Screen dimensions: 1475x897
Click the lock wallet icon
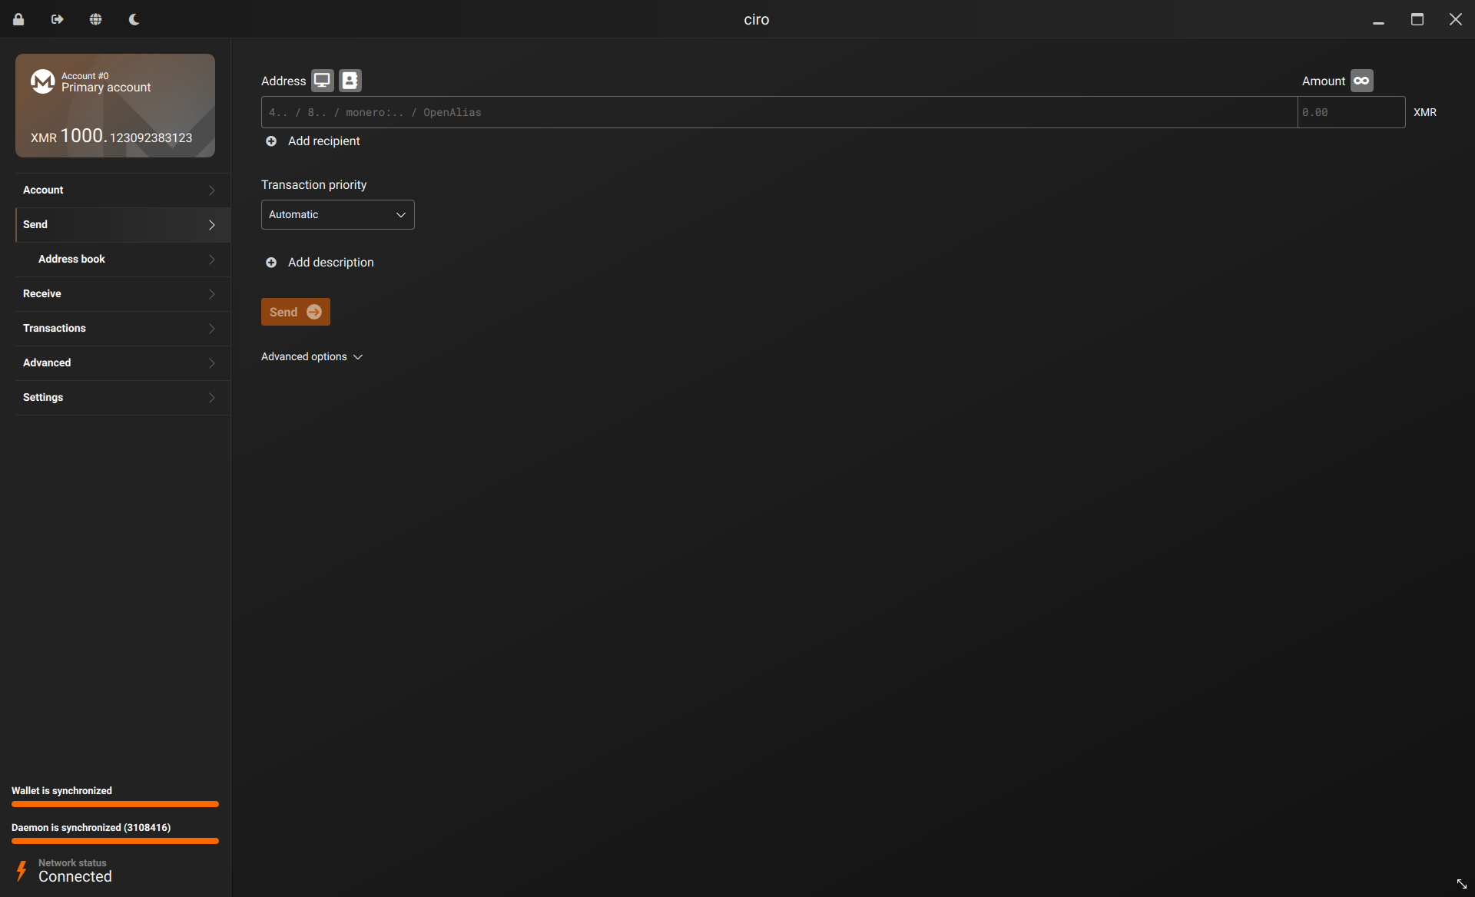pyautogui.click(x=18, y=19)
